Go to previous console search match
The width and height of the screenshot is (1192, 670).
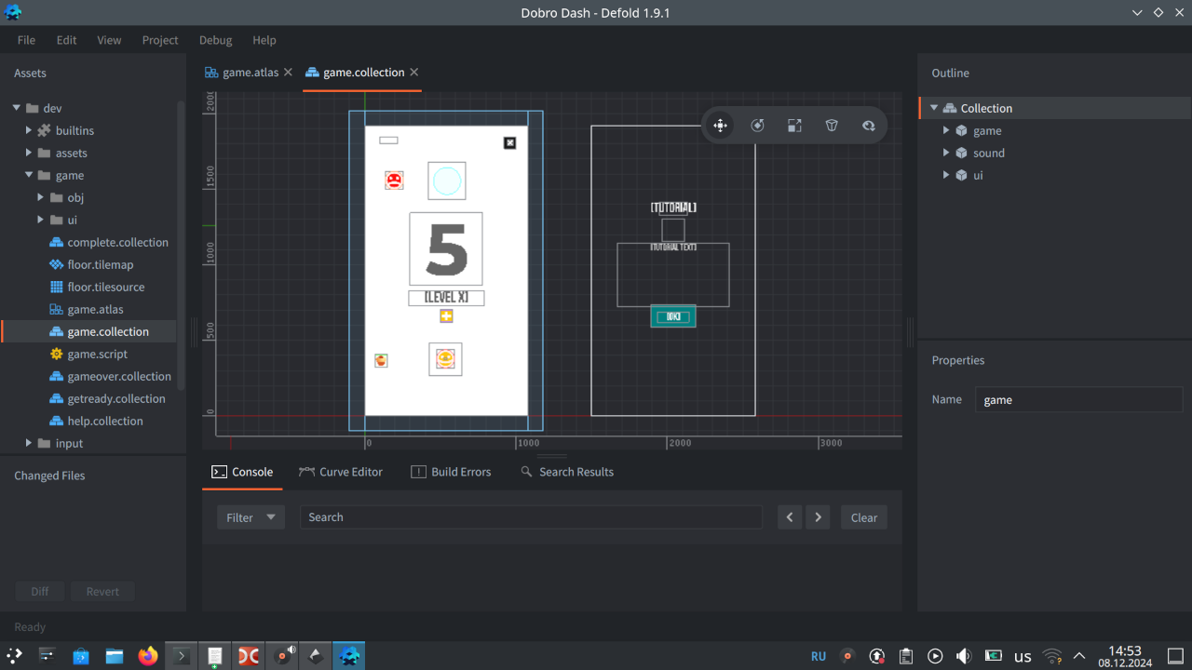click(x=790, y=517)
